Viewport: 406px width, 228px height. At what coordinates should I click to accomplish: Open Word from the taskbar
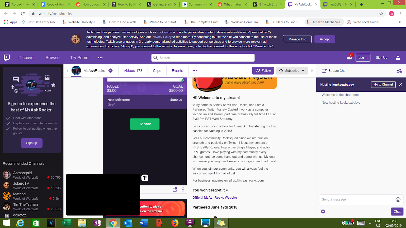tap(144, 223)
